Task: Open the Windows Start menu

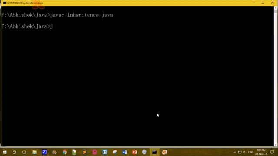Action: point(4,152)
